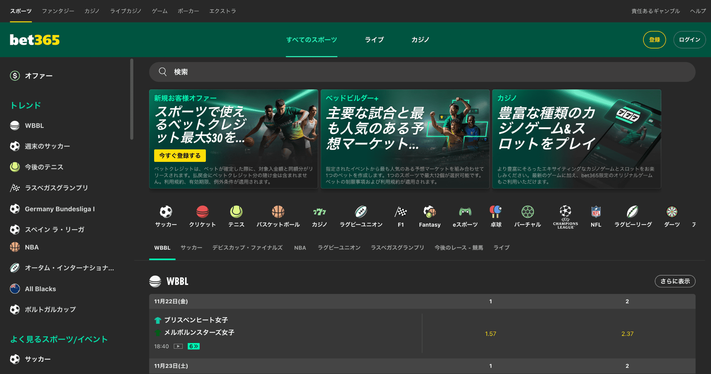Open サッカー under よく見るスポーツ/イベント
This screenshot has width=711, height=374.
pos(37,359)
